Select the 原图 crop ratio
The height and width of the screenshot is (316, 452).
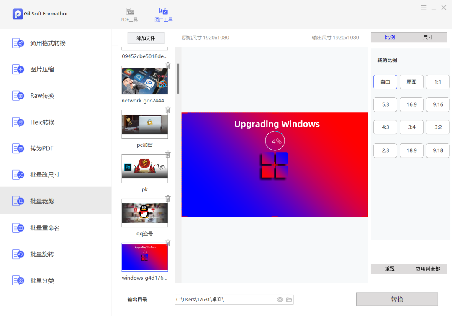pyautogui.click(x=411, y=82)
